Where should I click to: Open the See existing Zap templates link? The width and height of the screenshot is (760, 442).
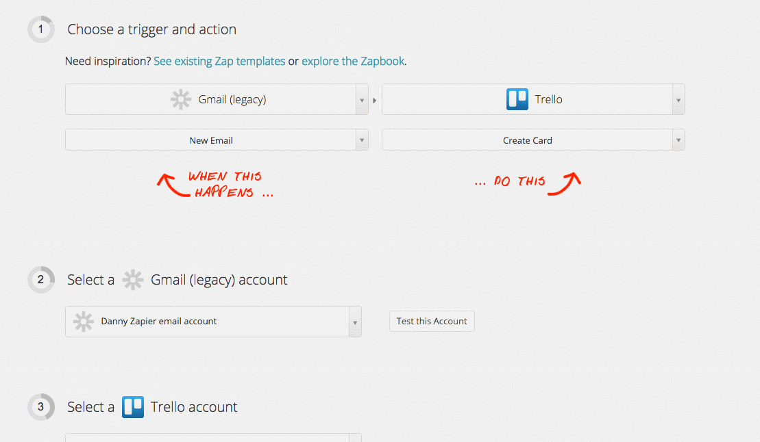(x=219, y=61)
